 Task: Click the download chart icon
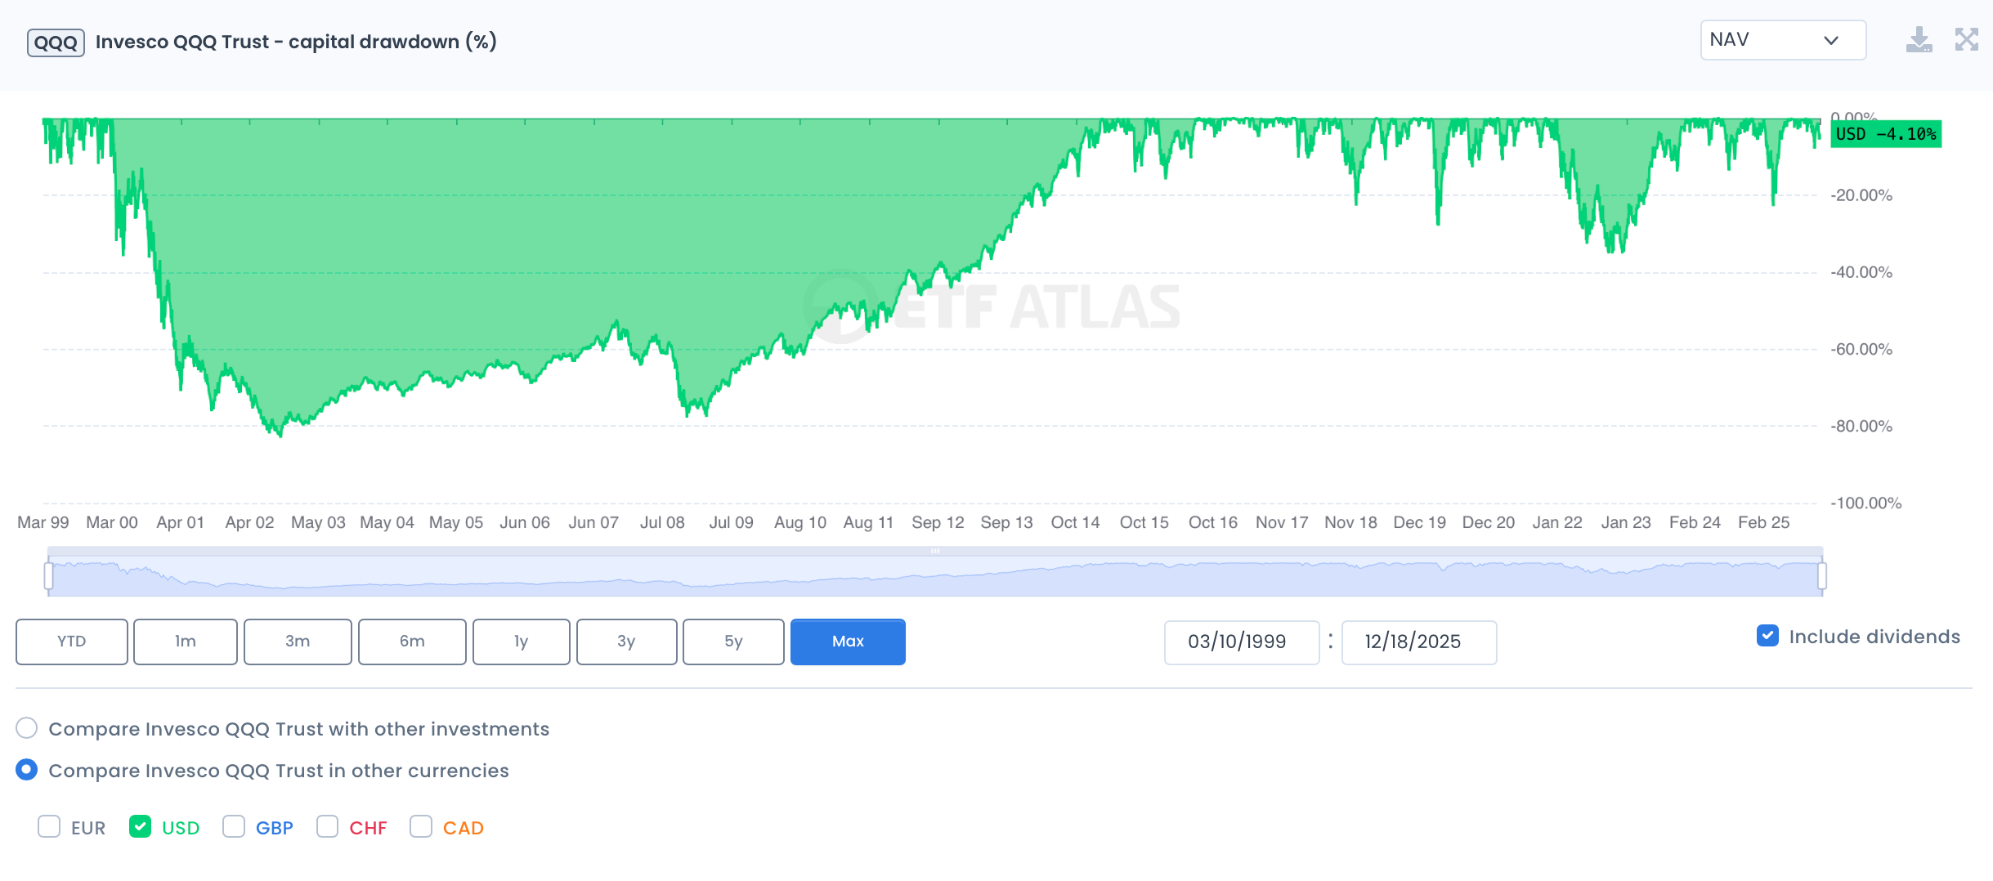point(1918,40)
